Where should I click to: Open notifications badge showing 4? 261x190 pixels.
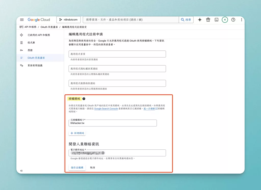click(225, 20)
